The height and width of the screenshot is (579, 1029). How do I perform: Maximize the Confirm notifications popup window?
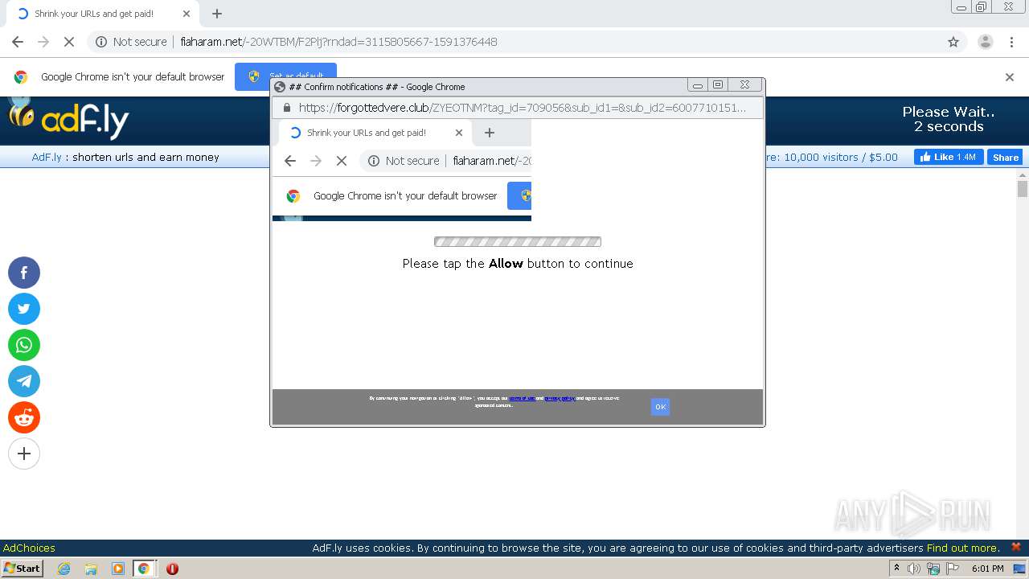pos(718,85)
